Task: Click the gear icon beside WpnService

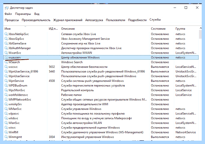Action: tap(6, 81)
